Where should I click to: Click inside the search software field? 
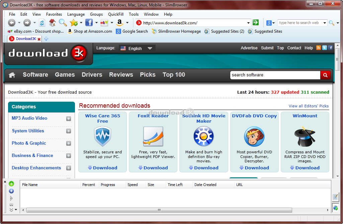click(274, 75)
